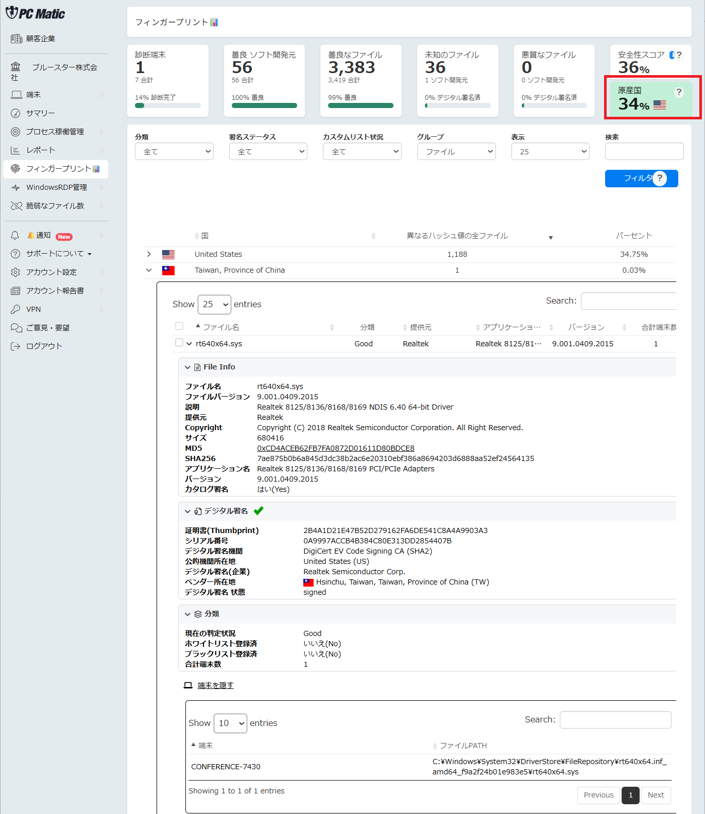This screenshot has height=814, width=705.
Task: Collapse the 分類 details section
Action: click(187, 614)
